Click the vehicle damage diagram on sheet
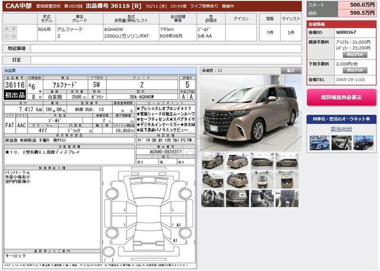The image size is (380, 271). [149, 214]
